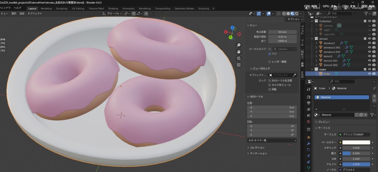Unlink the Material with the X button
Viewport: 378px width, 172px height.
(365, 115)
